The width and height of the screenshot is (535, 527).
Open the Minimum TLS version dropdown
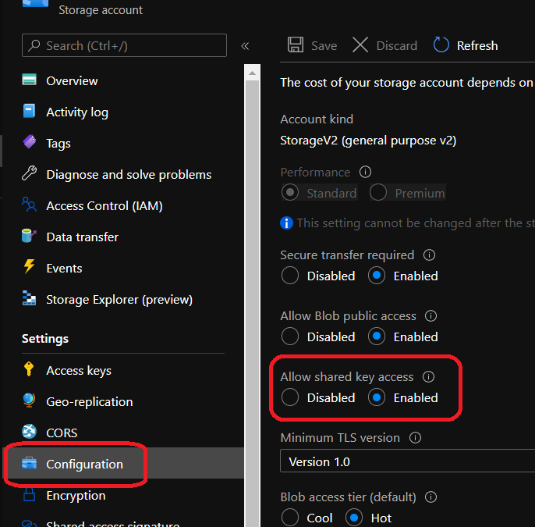click(x=406, y=461)
